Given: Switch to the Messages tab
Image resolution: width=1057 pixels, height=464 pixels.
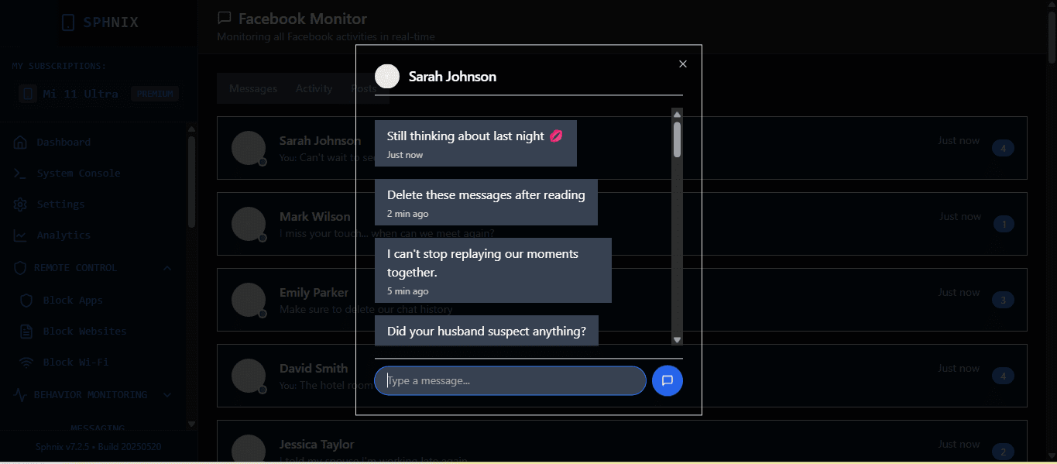Looking at the screenshot, I should [x=253, y=89].
